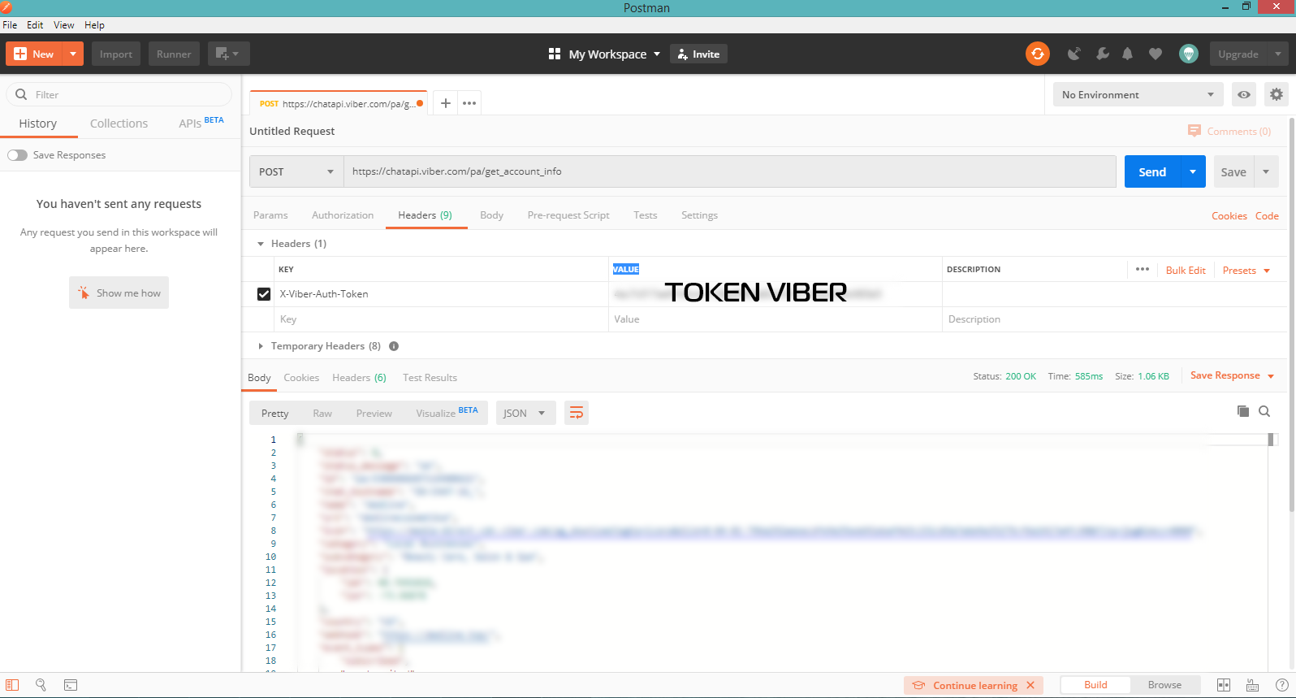The width and height of the screenshot is (1296, 698).
Task: Open find and replace in status bar
Action: [x=41, y=685]
